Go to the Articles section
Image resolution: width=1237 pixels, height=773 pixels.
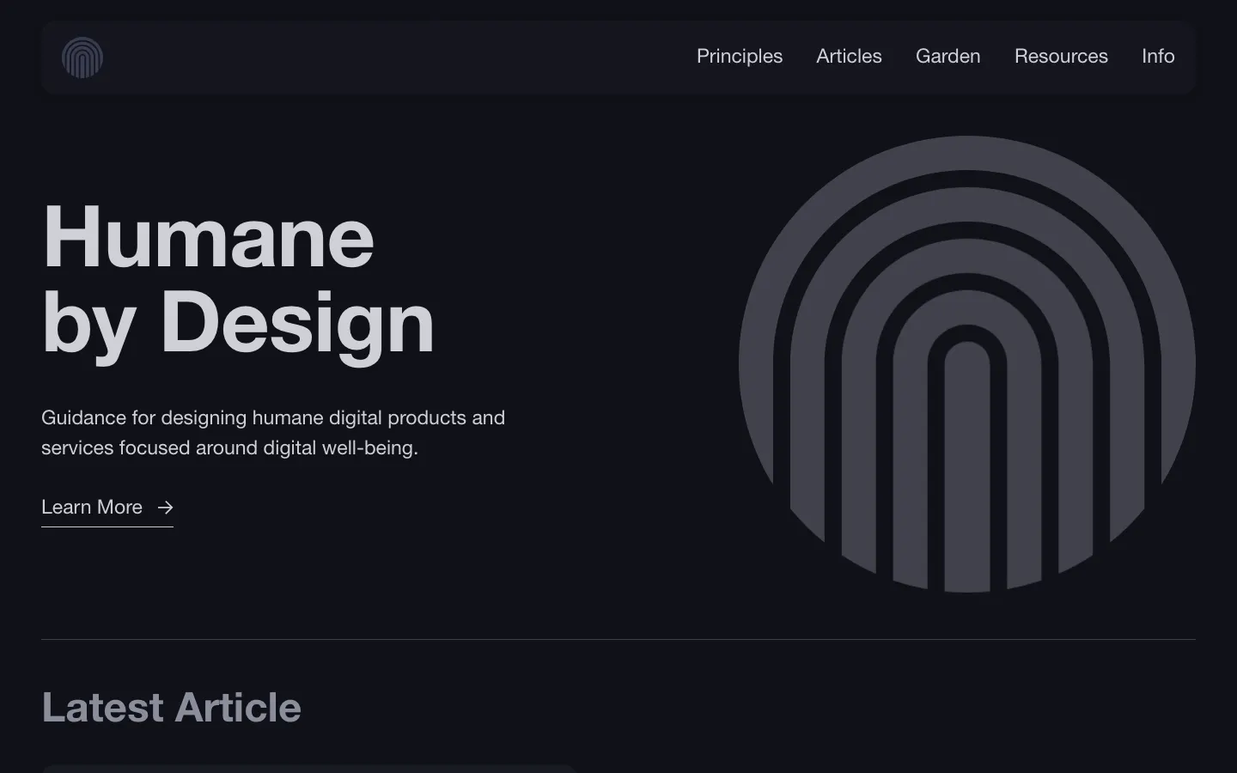click(x=849, y=57)
